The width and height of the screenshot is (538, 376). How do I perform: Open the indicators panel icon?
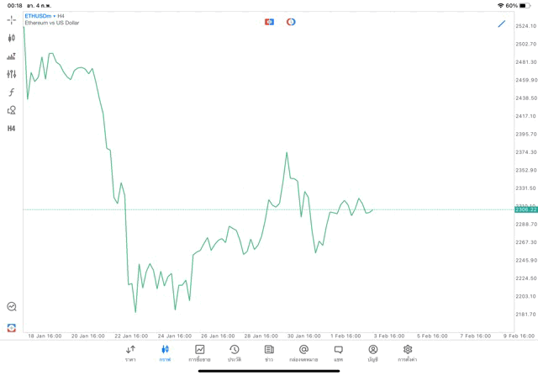11,56
